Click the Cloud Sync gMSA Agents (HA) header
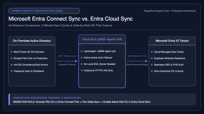The height and width of the screenshot is (114, 204). 102,39
